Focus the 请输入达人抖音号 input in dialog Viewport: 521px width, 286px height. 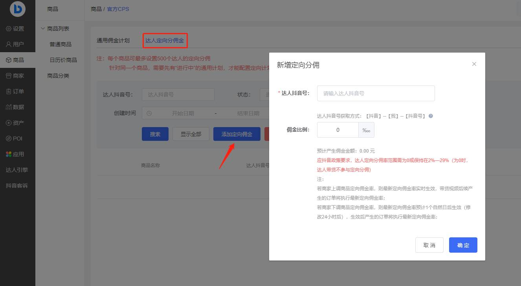[x=376, y=93]
